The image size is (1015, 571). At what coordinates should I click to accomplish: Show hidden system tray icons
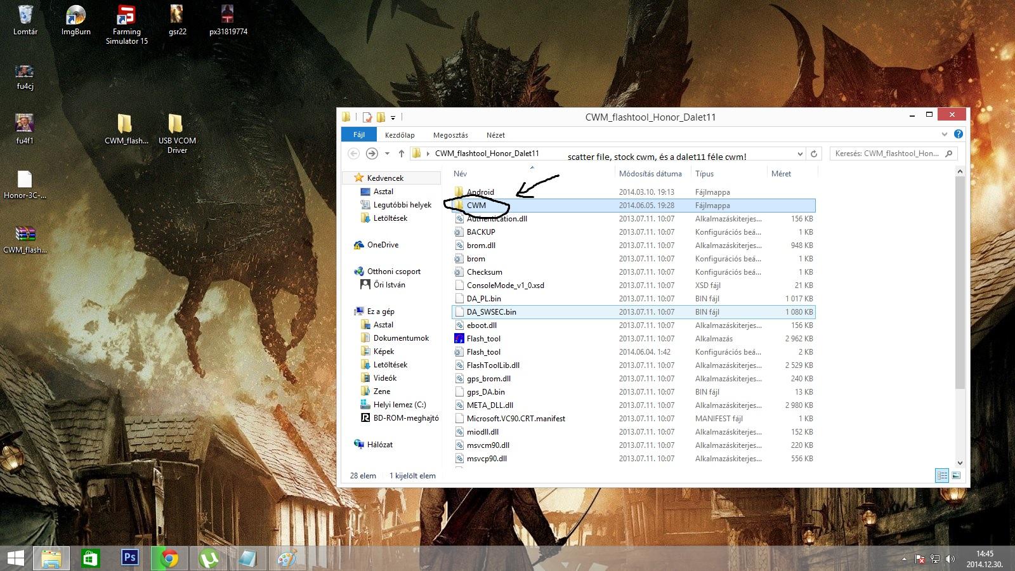pos(904,559)
